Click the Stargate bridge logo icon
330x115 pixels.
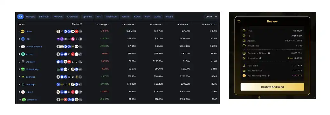point(23,62)
